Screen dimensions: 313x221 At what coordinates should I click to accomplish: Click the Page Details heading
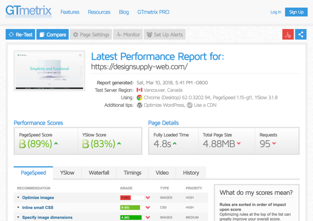[x=163, y=123]
